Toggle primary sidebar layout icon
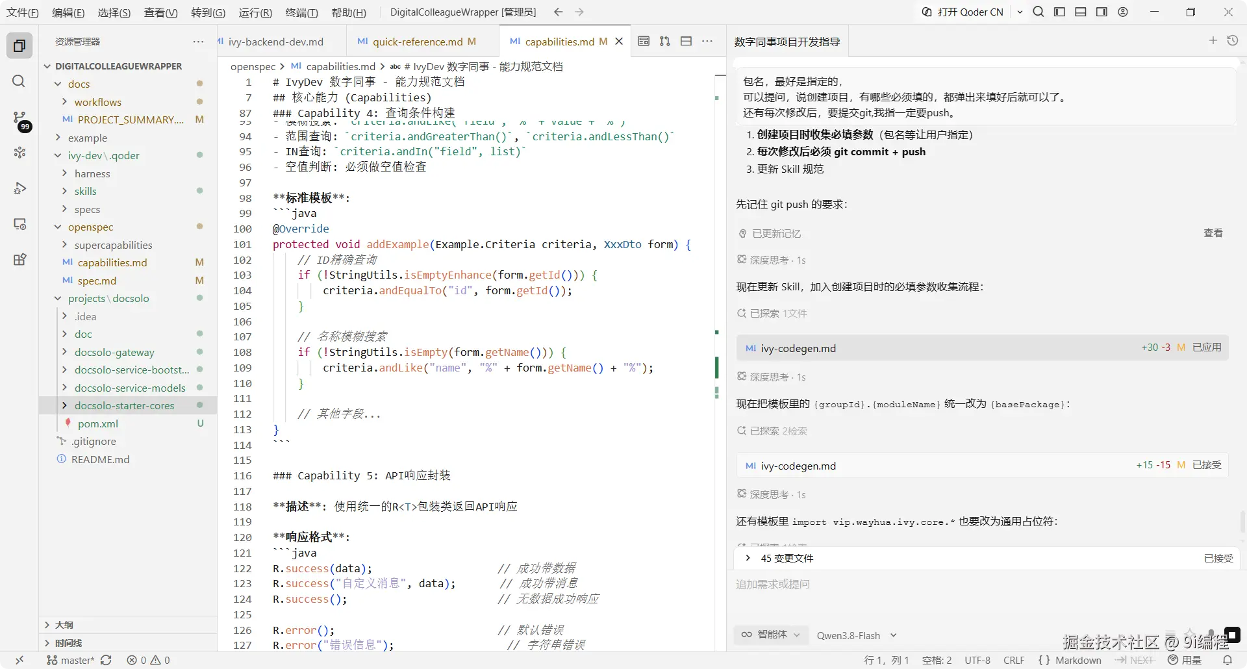The height and width of the screenshot is (669, 1247). point(1059,12)
